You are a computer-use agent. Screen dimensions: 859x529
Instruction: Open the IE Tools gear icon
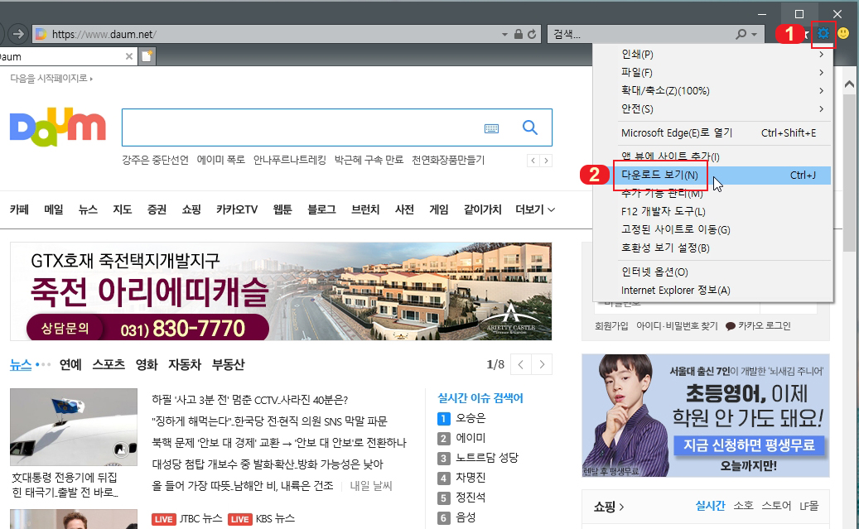point(823,34)
